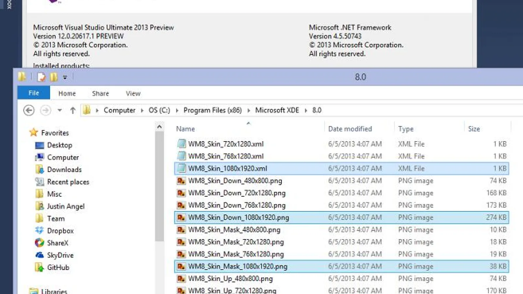523x294 pixels.
Task: Open the recent locations dropdown arrow
Action: click(59, 110)
